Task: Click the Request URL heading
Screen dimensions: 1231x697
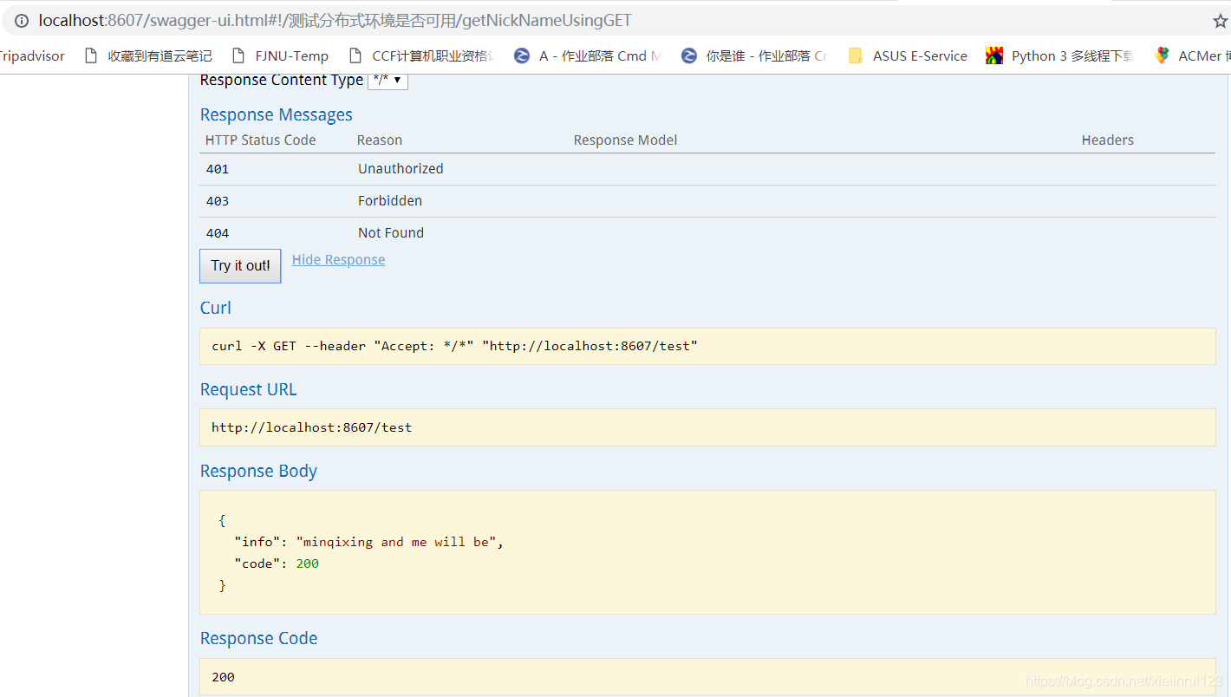Action: 249,389
